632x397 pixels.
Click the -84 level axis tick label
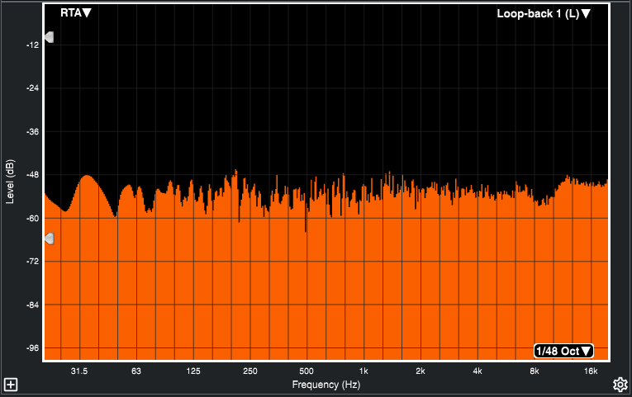[x=32, y=305]
